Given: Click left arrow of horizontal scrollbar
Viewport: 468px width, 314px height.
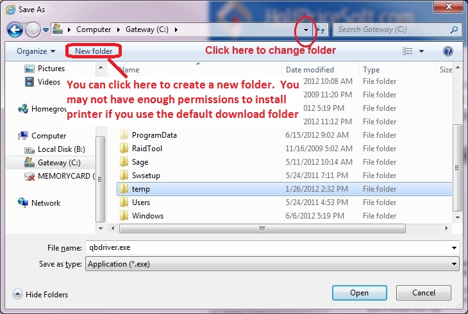Looking at the screenshot, I should tap(113, 229).
